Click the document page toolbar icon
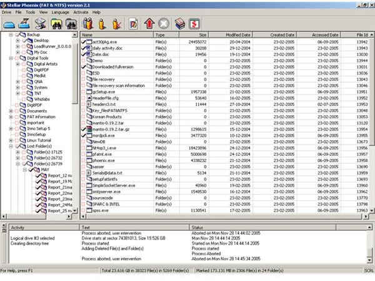Image resolution: width=375 pixels, height=281 pixels. pos(133,24)
